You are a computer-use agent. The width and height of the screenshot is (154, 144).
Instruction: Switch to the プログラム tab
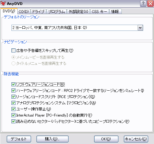tap(56, 11)
